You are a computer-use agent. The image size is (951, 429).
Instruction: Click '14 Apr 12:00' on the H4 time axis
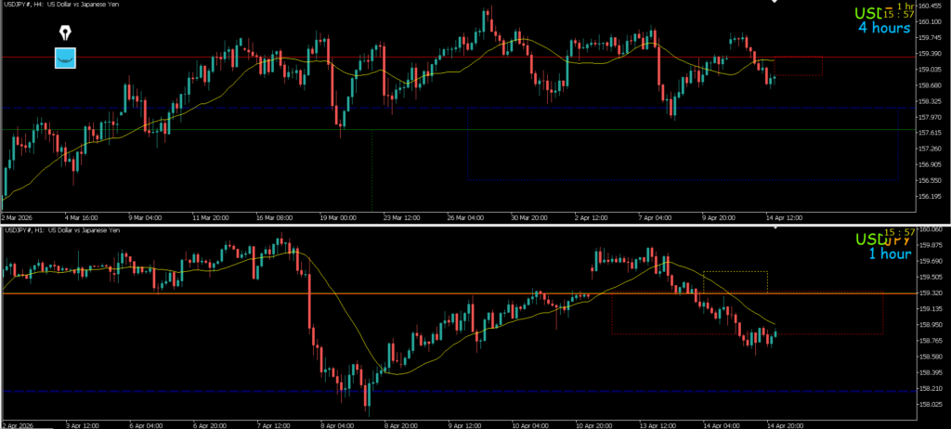(783, 217)
